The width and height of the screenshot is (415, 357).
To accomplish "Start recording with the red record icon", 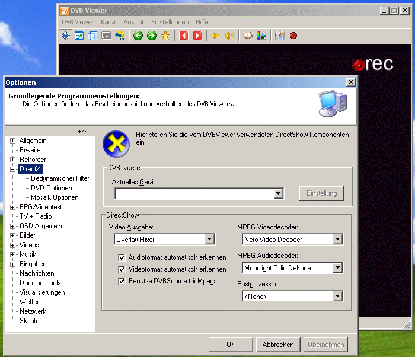I will click(x=293, y=36).
